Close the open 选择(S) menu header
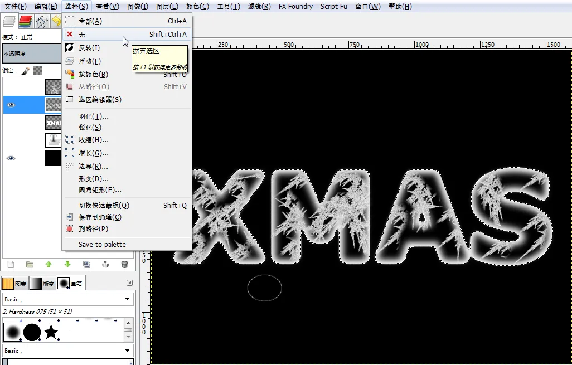 tap(76, 7)
